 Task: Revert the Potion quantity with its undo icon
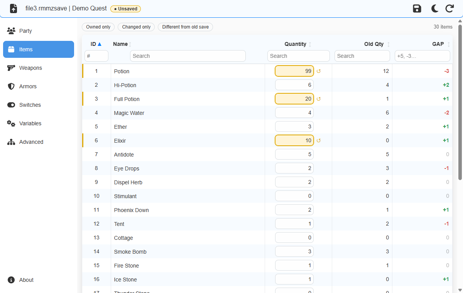[319, 71]
